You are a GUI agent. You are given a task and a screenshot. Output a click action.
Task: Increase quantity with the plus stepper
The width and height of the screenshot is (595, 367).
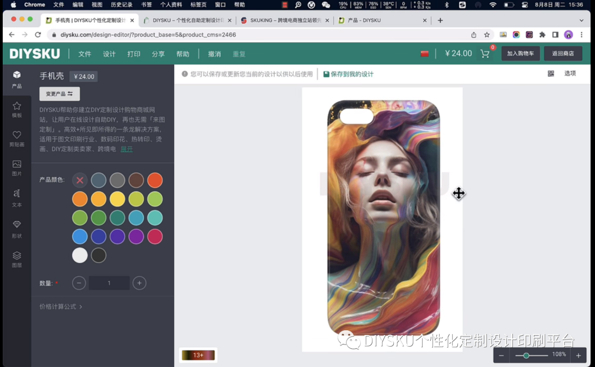139,283
